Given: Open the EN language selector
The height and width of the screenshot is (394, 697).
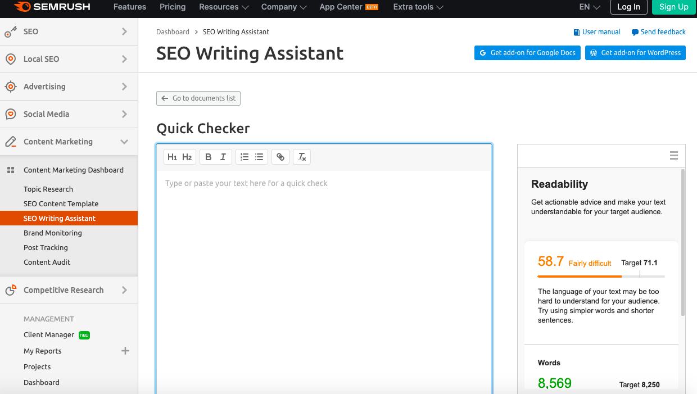Looking at the screenshot, I should pos(590,7).
